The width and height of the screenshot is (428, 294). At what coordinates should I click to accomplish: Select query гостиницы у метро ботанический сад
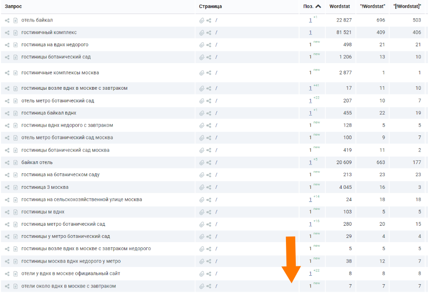click(x=65, y=237)
